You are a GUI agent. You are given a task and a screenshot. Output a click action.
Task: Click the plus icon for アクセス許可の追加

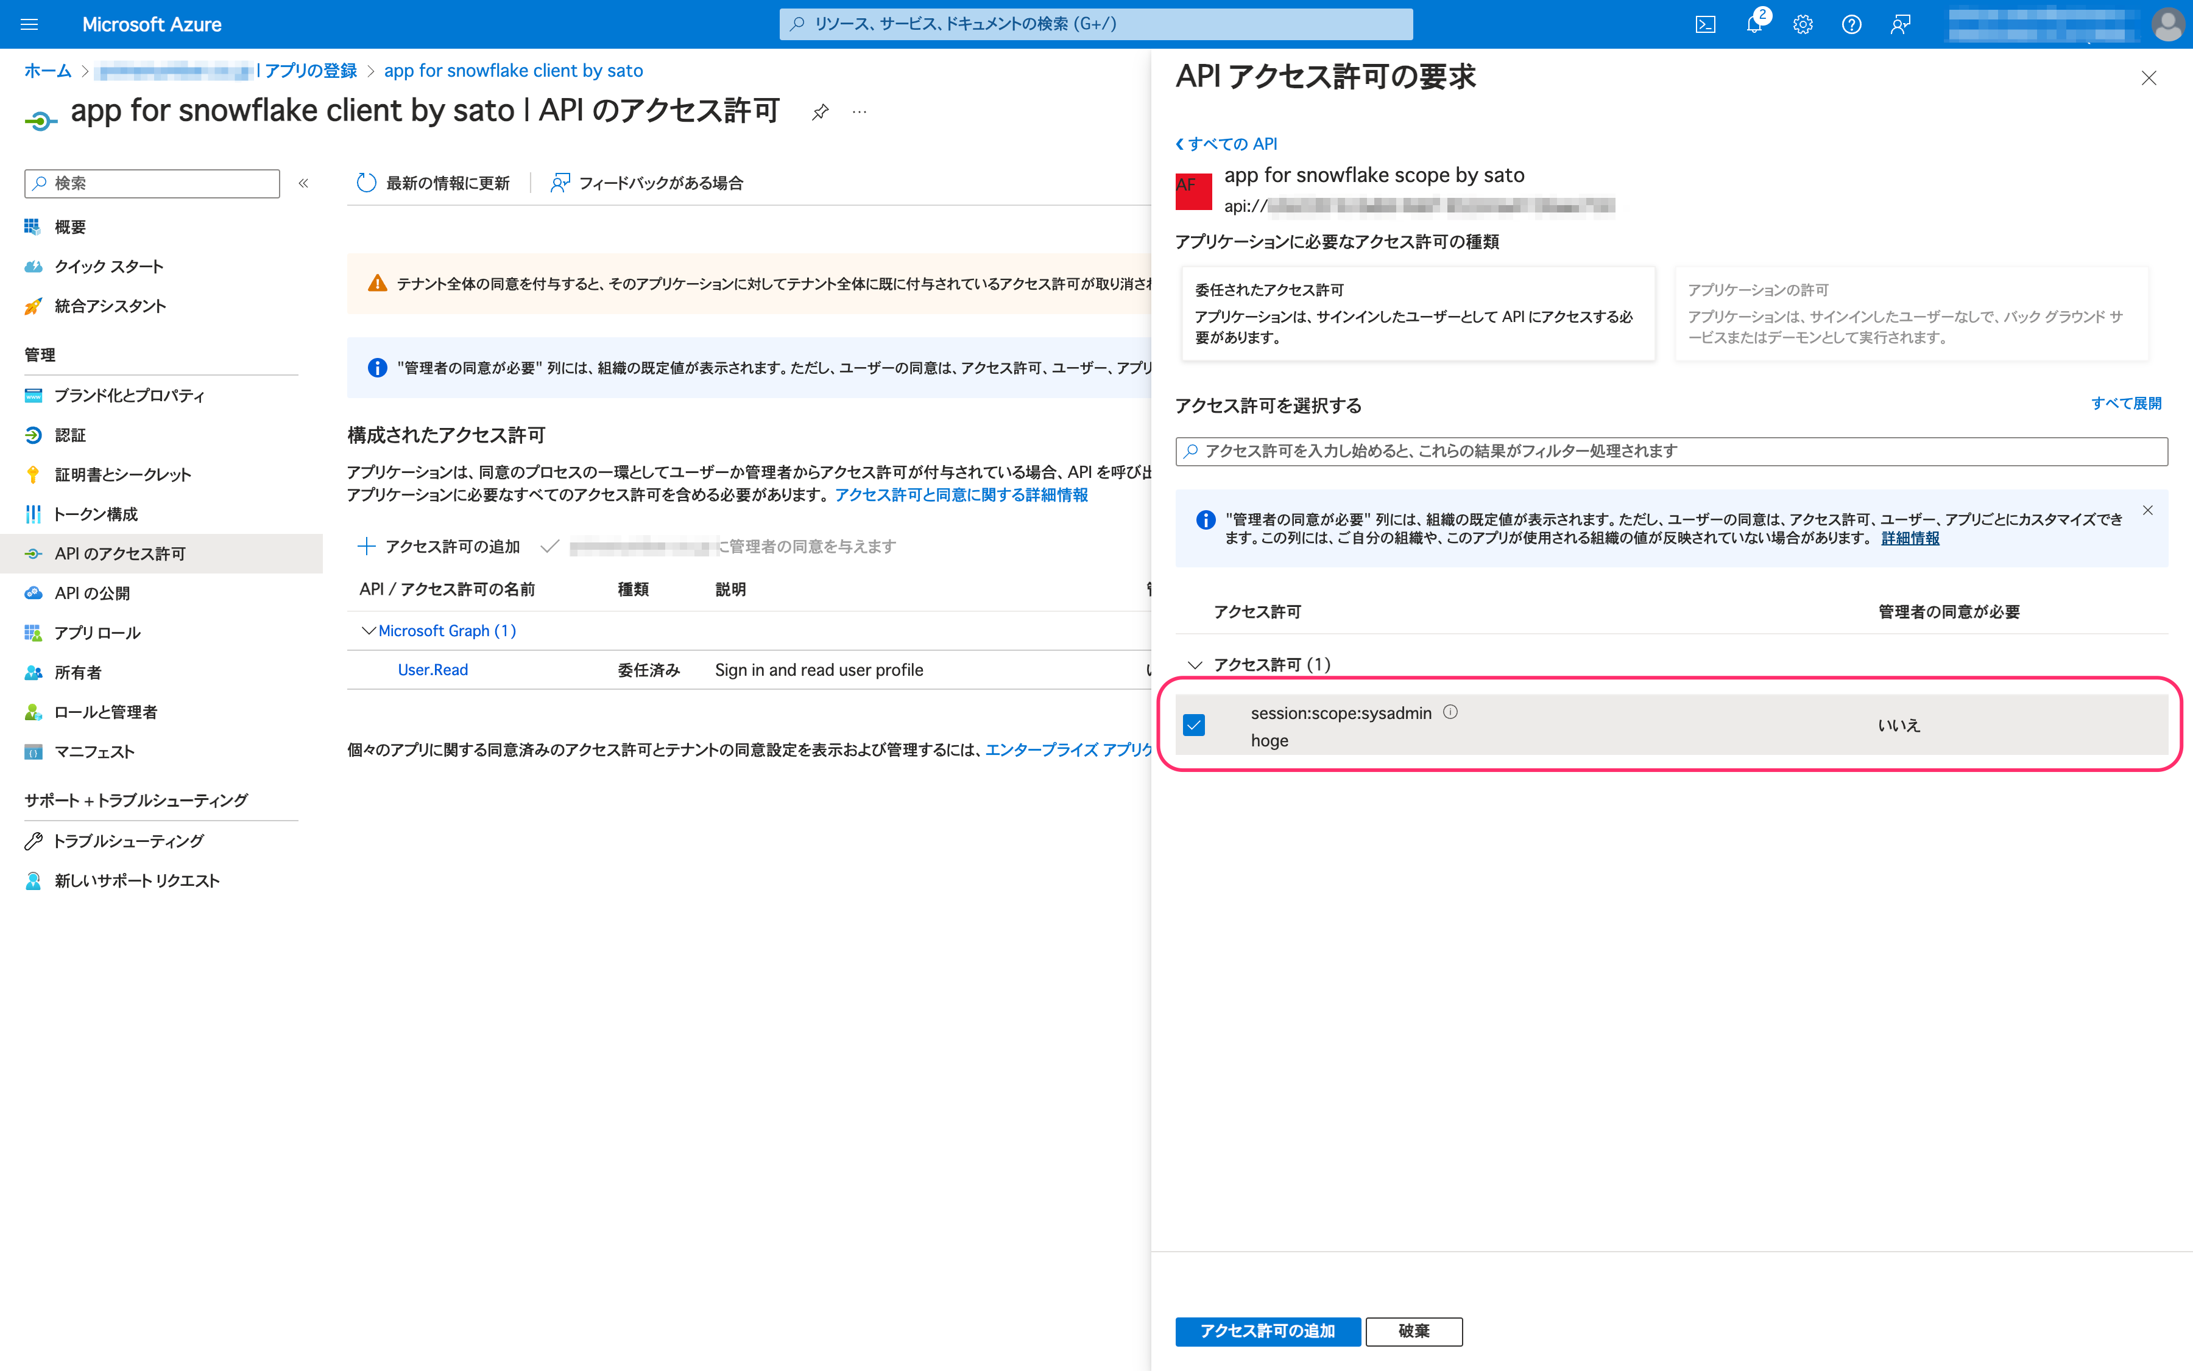point(367,546)
